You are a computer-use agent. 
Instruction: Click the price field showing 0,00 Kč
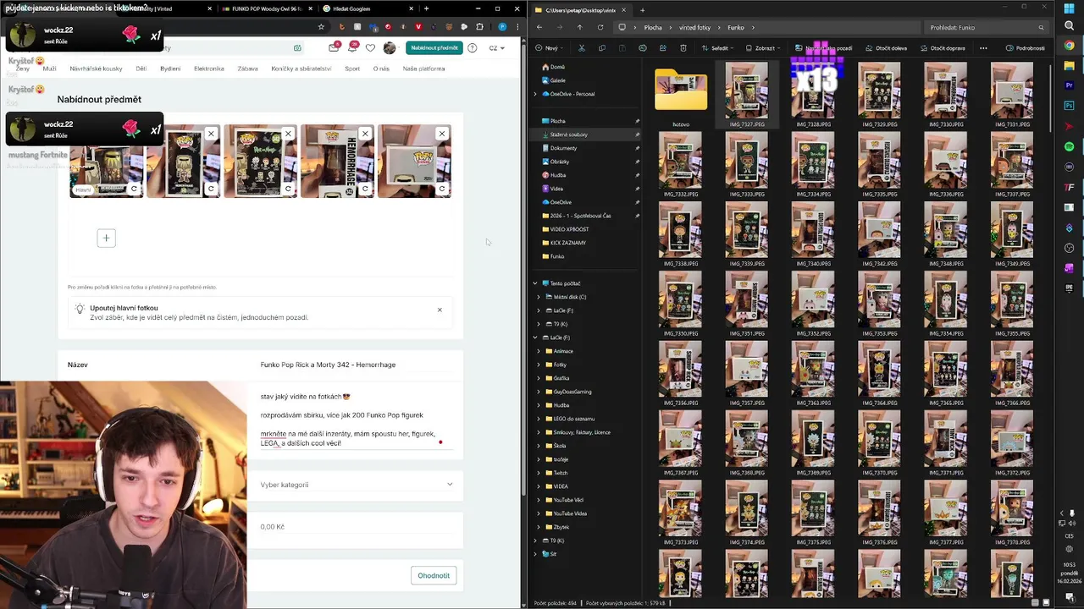(357, 526)
